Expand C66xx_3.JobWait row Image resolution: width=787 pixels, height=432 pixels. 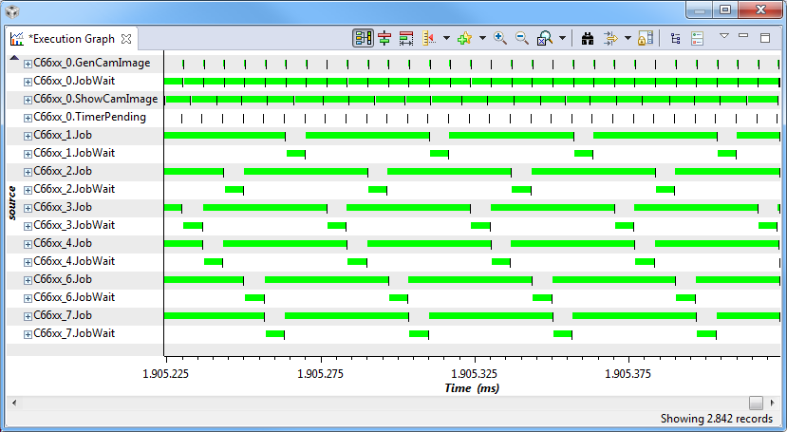tap(28, 226)
